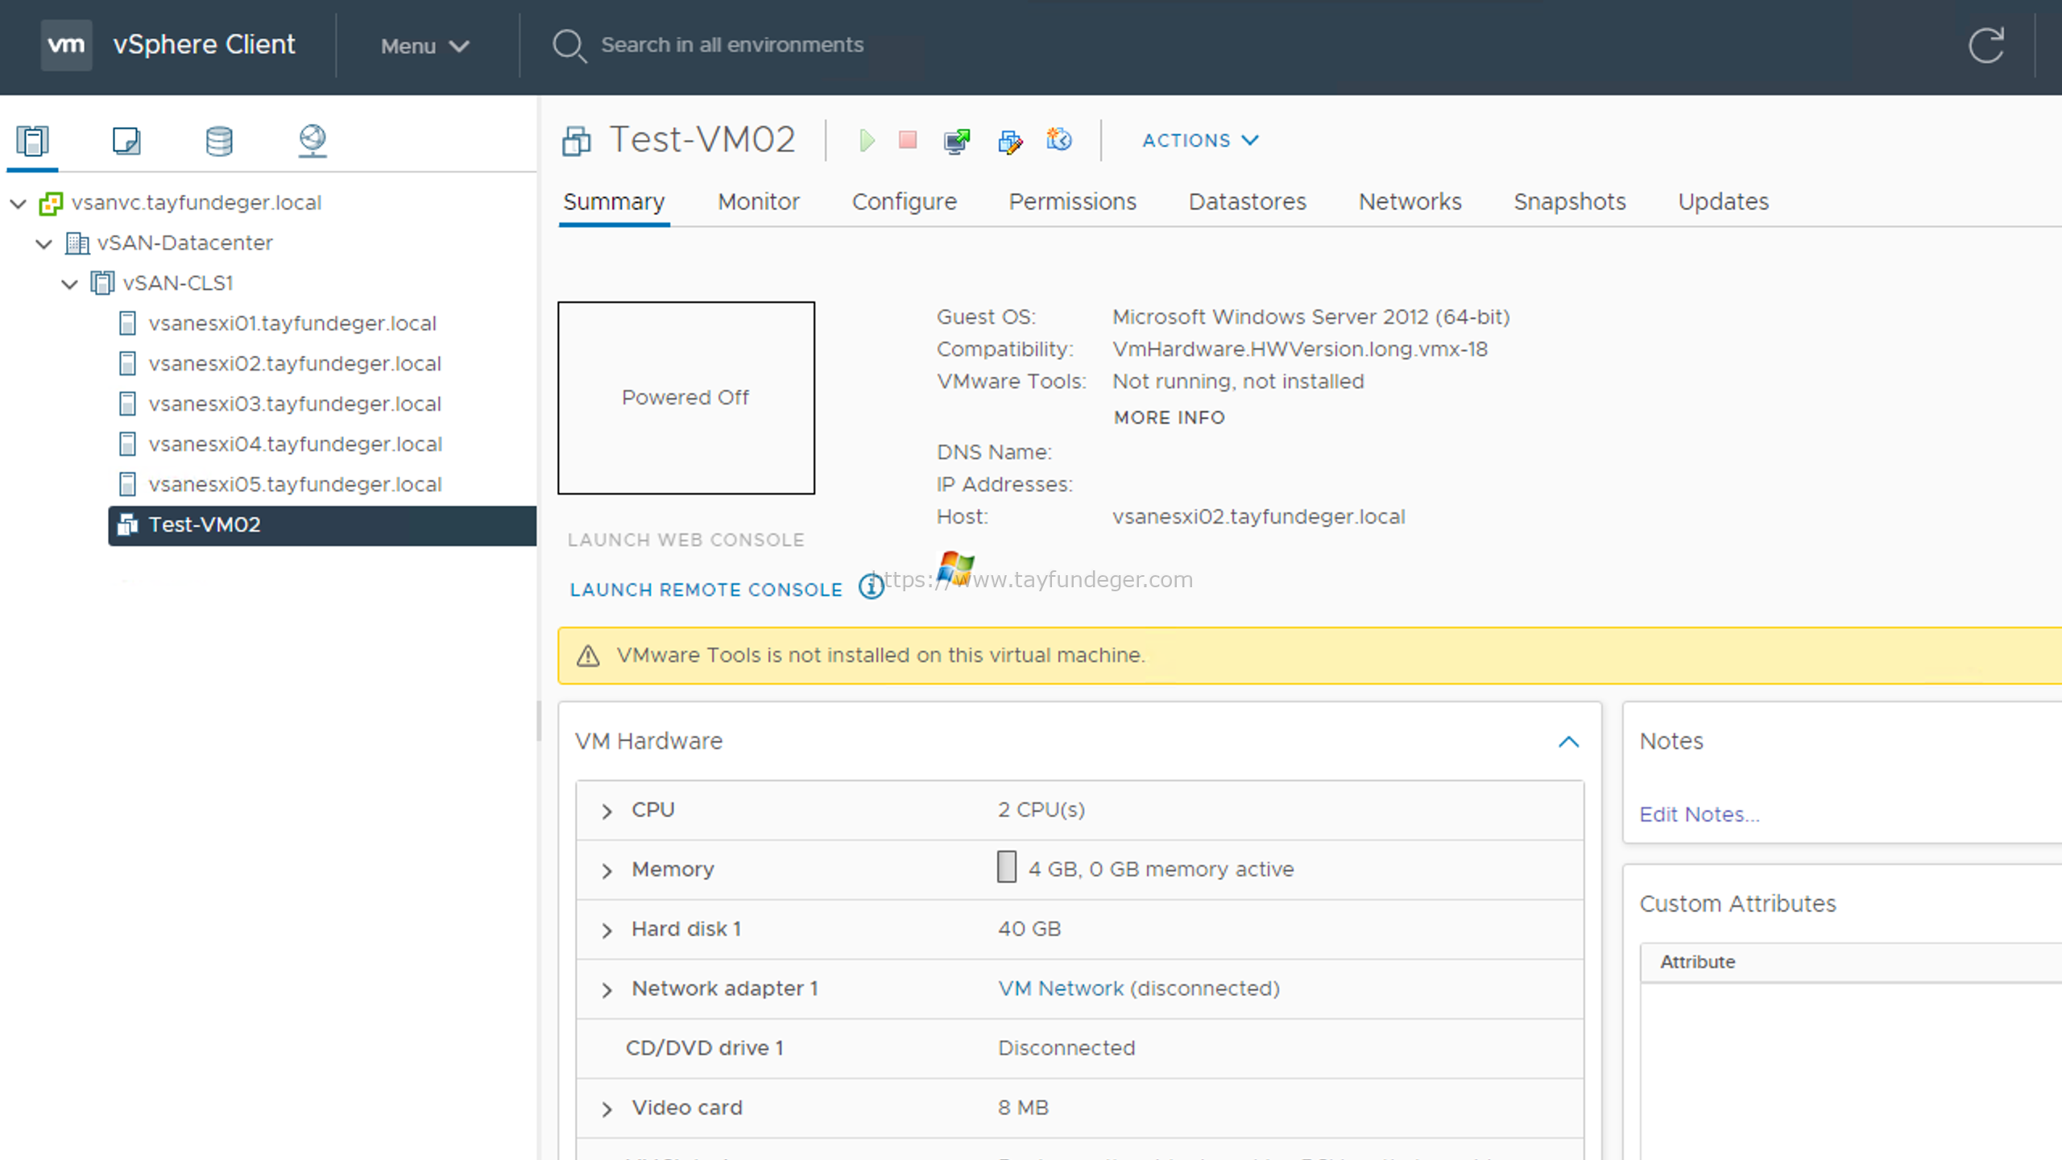Screen dimensions: 2062x1160
Task: Select vSAN-CLS1 cluster in tree
Action: point(178,283)
